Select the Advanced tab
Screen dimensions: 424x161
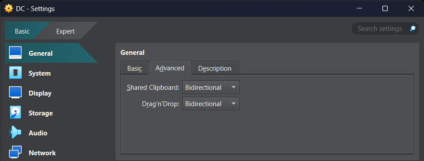click(170, 68)
